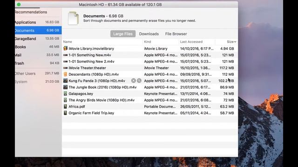The width and height of the screenshot is (298, 167).
Task: Click the Descendants movie file icon
Action: tap(65, 74)
